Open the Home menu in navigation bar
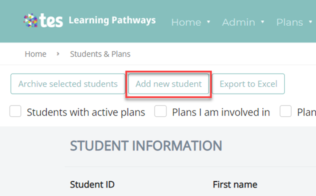This screenshot has width=316, height=196. click(x=186, y=22)
